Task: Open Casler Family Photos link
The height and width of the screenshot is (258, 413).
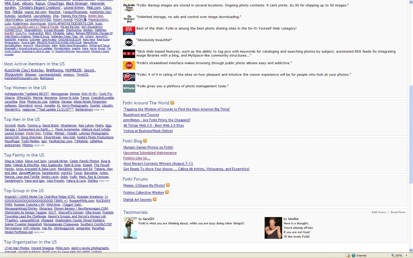Action: 84,161
